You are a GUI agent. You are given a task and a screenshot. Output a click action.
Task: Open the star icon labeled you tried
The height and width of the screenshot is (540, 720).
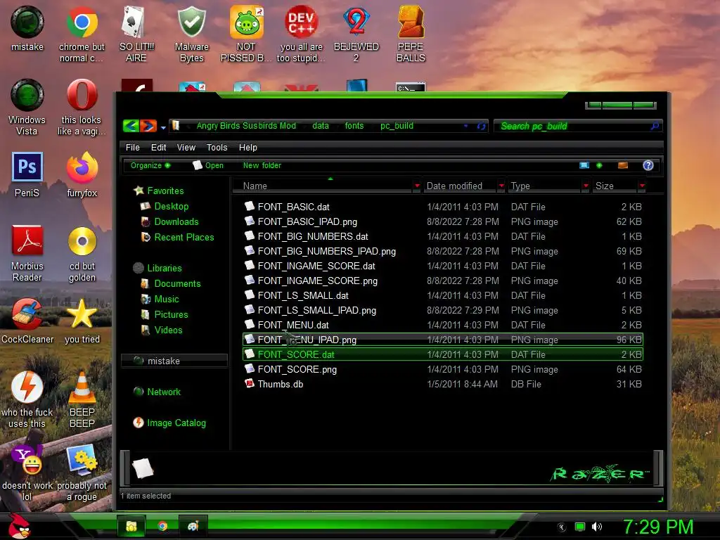(82, 321)
